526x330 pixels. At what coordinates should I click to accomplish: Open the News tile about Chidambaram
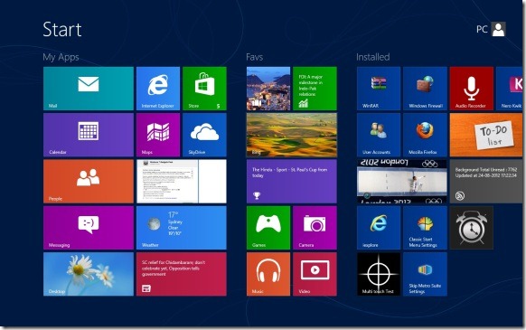pyautogui.click(x=182, y=274)
